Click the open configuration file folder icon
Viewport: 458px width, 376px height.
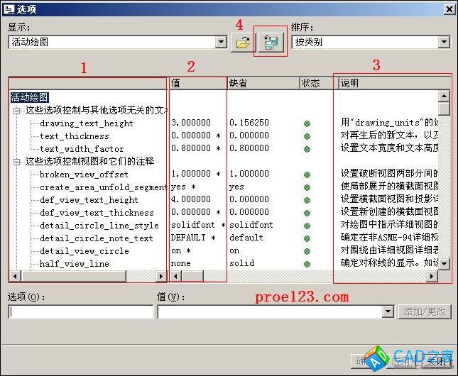point(242,43)
